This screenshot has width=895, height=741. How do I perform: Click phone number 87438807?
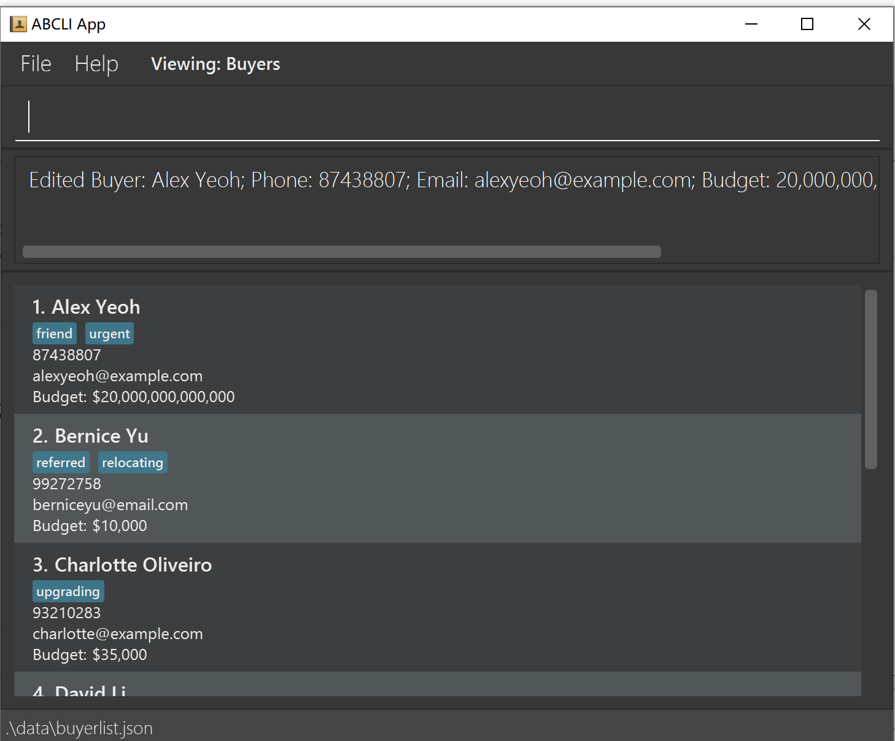(x=66, y=355)
